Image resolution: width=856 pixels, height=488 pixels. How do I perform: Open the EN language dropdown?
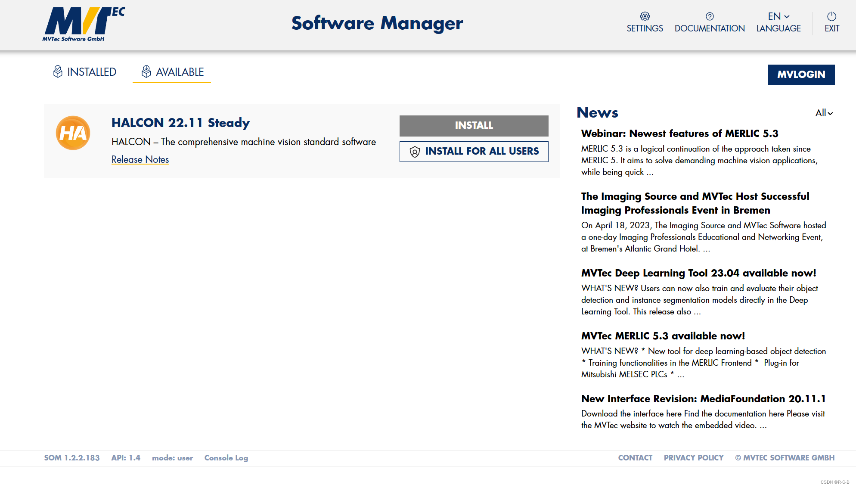(x=778, y=16)
